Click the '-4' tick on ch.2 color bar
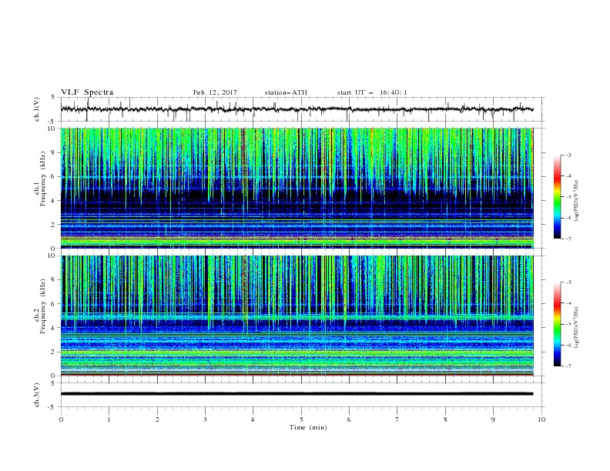610x471 pixels. (568, 303)
